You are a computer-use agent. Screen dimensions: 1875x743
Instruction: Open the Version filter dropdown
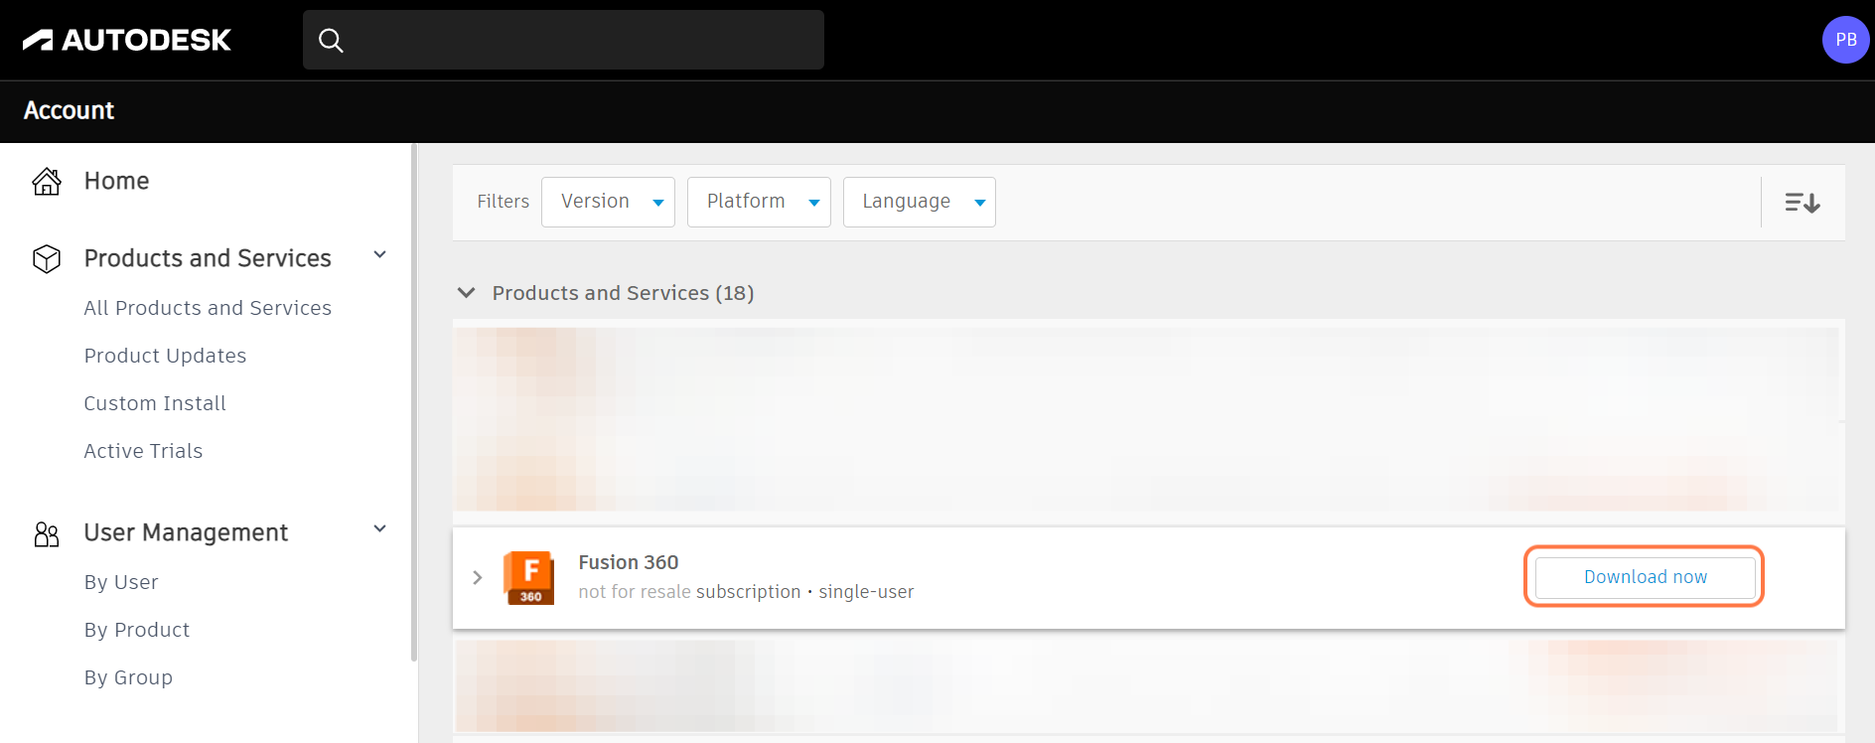[x=608, y=202]
